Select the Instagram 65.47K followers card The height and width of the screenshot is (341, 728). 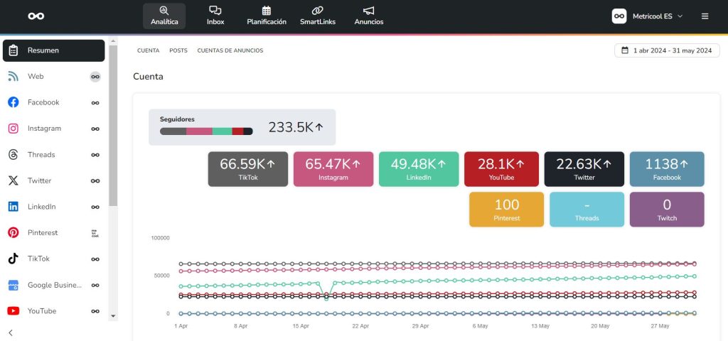[333, 169]
